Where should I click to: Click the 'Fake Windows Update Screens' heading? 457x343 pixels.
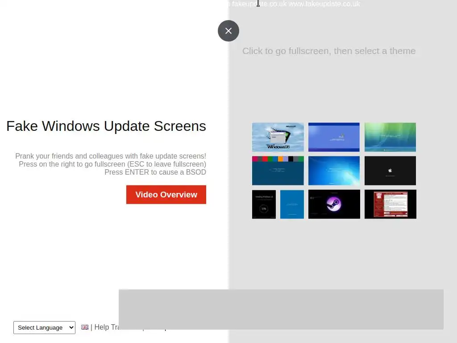click(106, 126)
